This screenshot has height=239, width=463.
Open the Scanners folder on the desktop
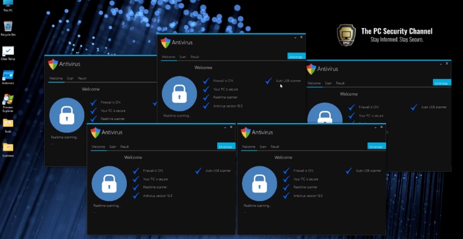(8, 148)
